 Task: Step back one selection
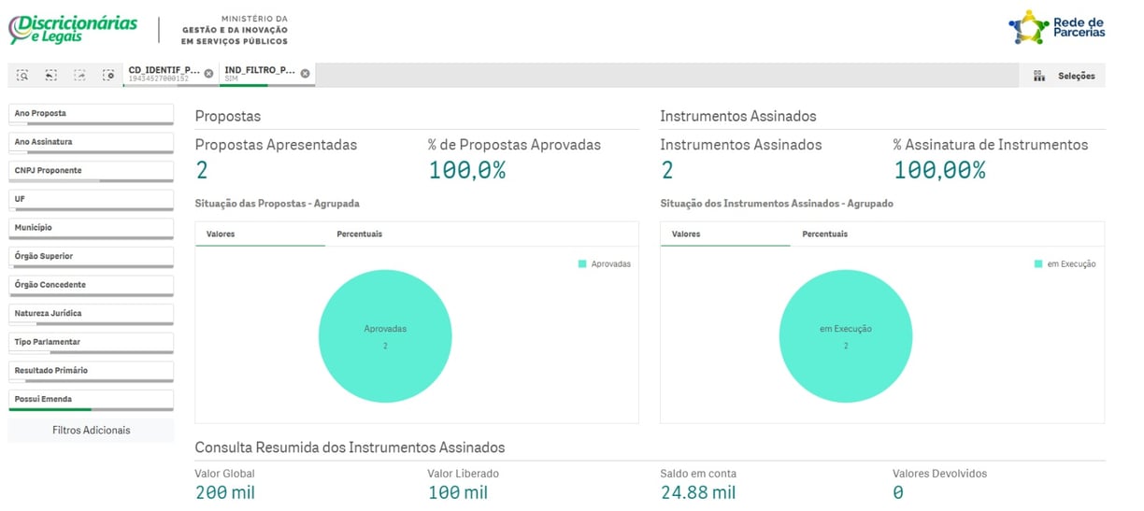[51, 75]
